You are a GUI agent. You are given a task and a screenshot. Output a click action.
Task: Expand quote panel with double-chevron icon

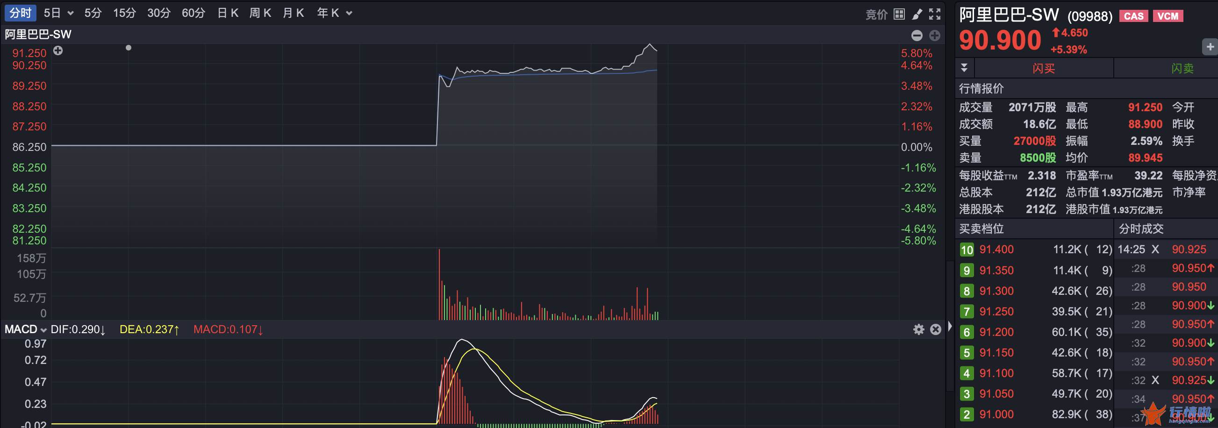click(x=964, y=68)
